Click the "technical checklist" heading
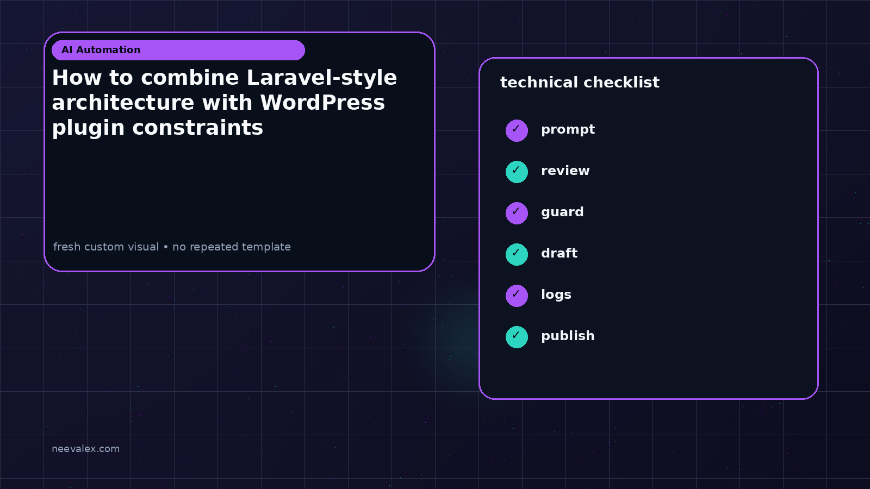Screen dimensions: 870x489 point(580,83)
